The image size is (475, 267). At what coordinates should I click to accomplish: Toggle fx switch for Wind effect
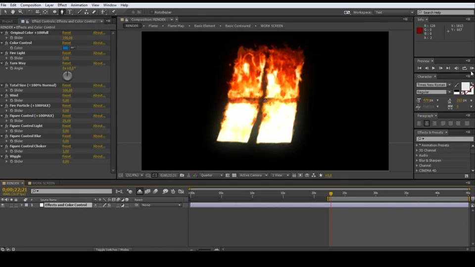(x=6, y=95)
